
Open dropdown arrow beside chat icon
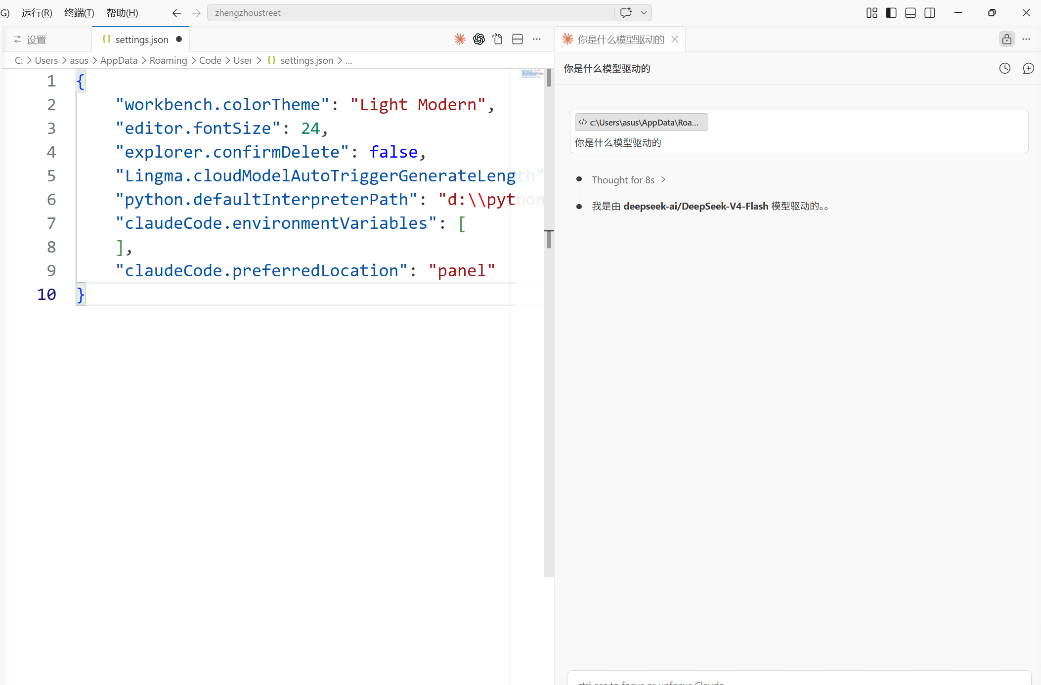(644, 12)
